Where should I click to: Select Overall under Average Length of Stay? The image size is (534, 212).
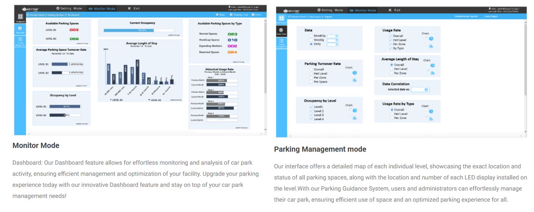point(392,65)
